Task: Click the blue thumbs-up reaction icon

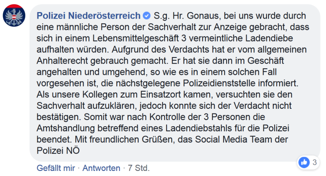Action: tap(304, 162)
